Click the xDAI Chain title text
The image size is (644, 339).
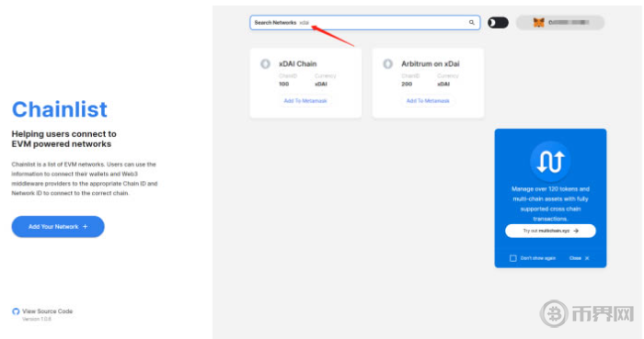298,64
